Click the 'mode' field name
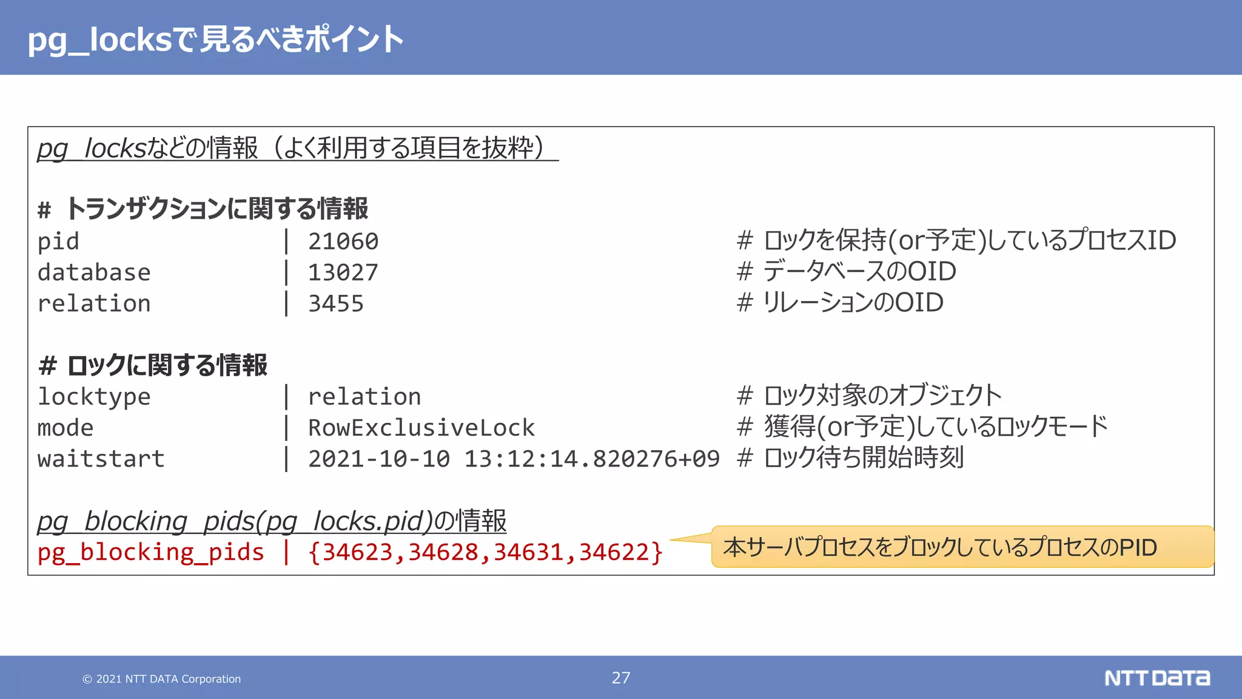 [65, 428]
